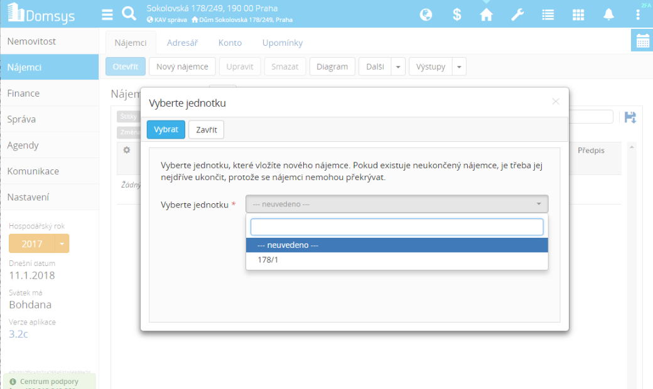Image resolution: width=653 pixels, height=389 pixels.
Task: Open the dollar finance icon
Action: point(457,14)
